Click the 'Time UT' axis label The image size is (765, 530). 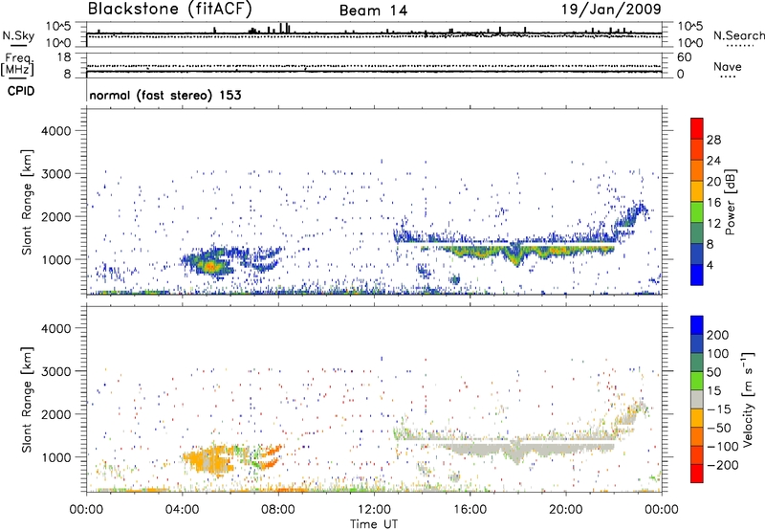[x=374, y=524]
